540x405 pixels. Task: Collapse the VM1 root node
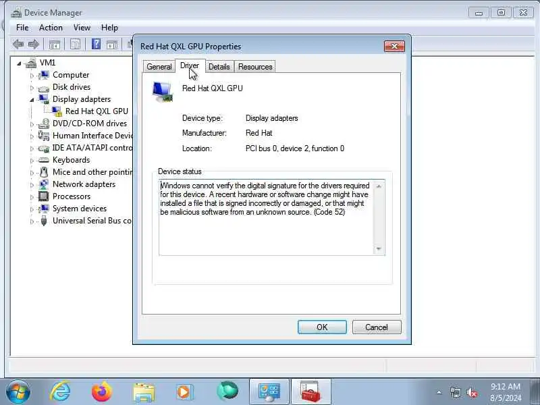tap(19, 63)
